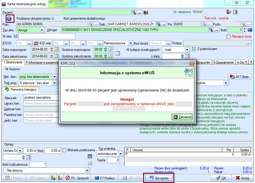Open the Usługa service picker icon
The image size is (255, 183).
[211, 30]
